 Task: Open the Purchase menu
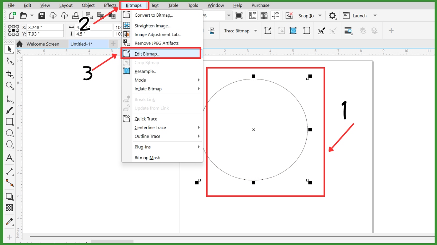click(260, 5)
